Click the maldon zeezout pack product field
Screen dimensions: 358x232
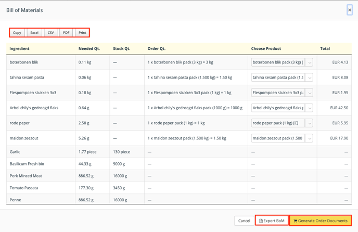(x=278, y=138)
